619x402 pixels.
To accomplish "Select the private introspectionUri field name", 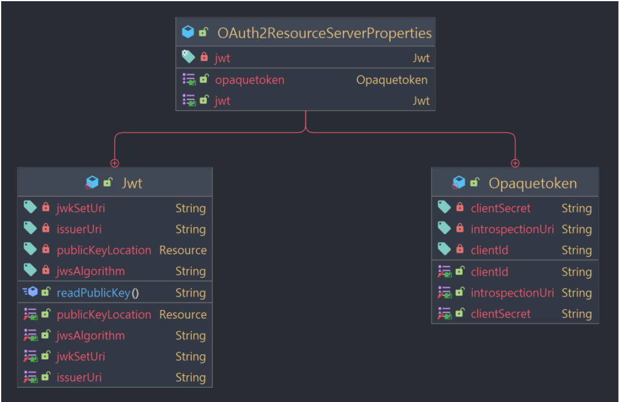I will coord(513,229).
